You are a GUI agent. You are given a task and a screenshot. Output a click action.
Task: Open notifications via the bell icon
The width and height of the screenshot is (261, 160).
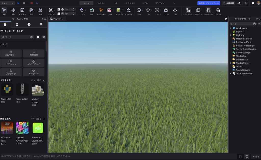point(253,3)
